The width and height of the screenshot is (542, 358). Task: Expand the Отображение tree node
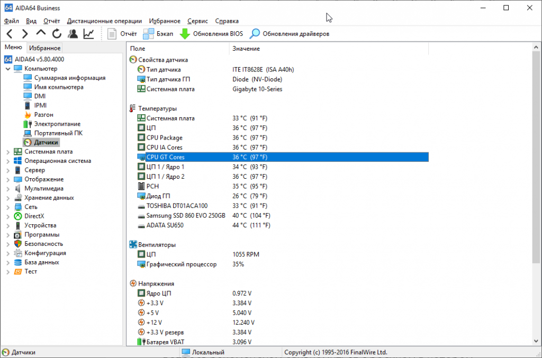pos(8,179)
